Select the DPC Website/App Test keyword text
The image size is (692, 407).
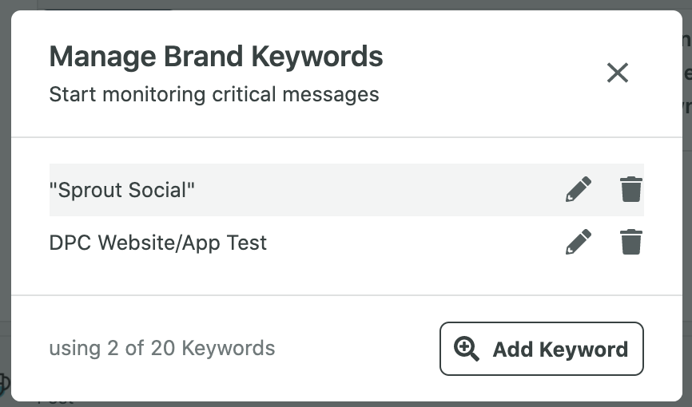(158, 243)
